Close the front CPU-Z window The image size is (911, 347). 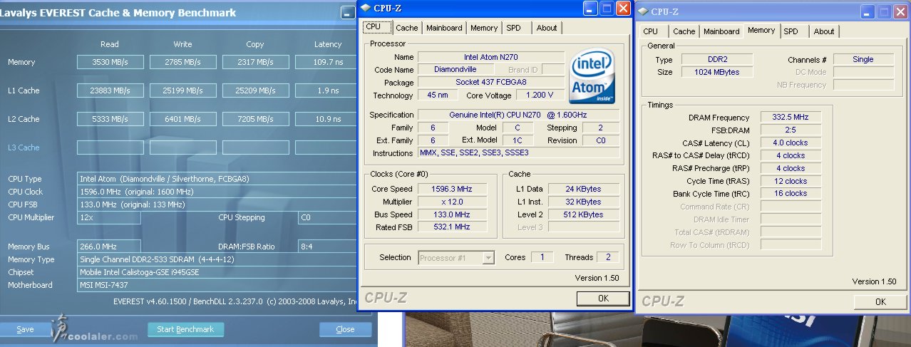622,9
